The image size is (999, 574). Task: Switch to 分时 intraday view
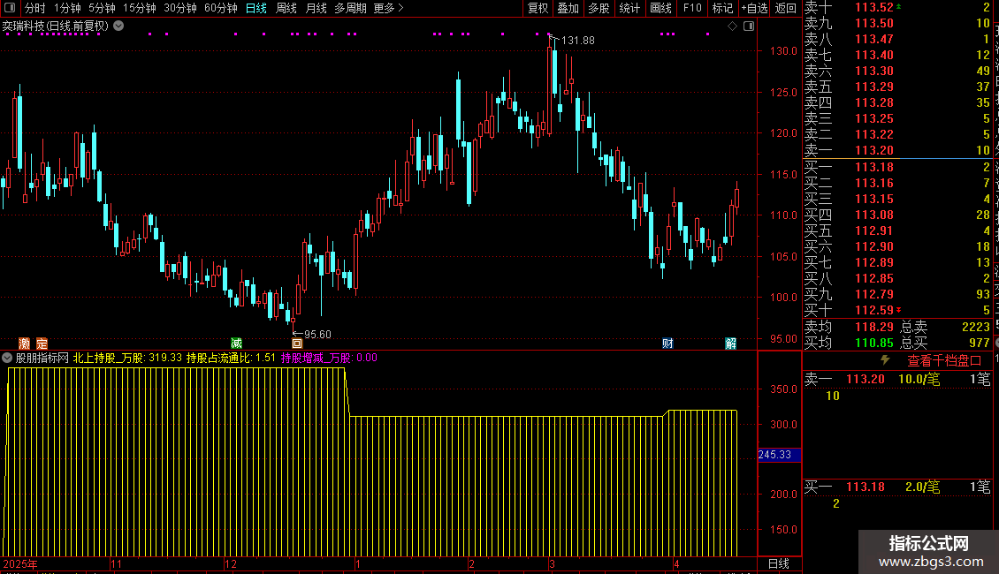(35, 8)
